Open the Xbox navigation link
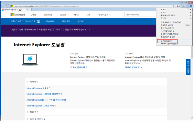The image size is (194, 122). [76, 15]
